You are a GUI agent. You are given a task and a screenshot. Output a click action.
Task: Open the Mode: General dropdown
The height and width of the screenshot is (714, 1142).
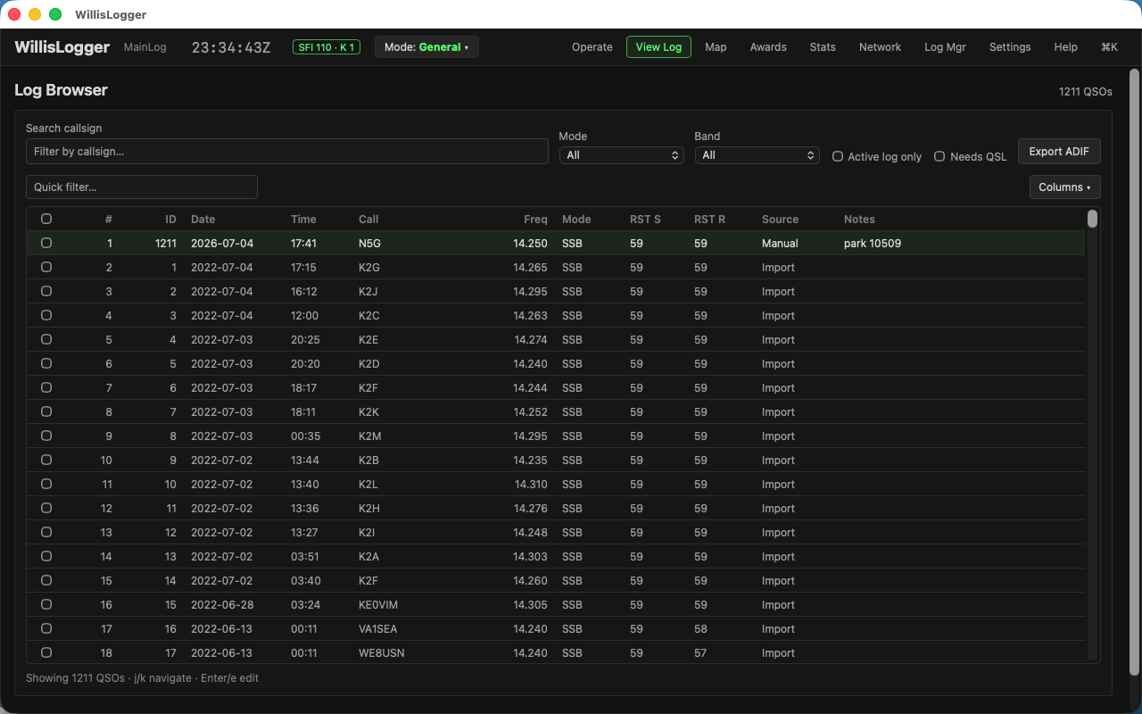tap(426, 47)
